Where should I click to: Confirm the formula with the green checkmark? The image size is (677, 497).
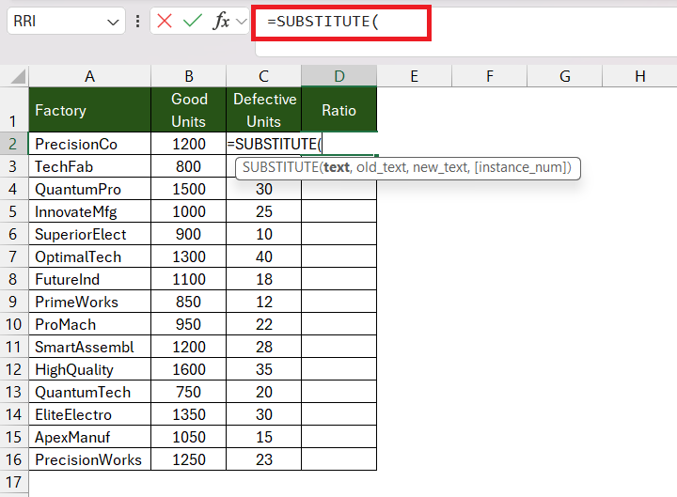pyautogui.click(x=192, y=21)
